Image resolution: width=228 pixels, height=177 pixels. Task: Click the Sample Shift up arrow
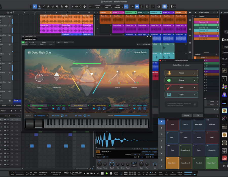coord(57,74)
